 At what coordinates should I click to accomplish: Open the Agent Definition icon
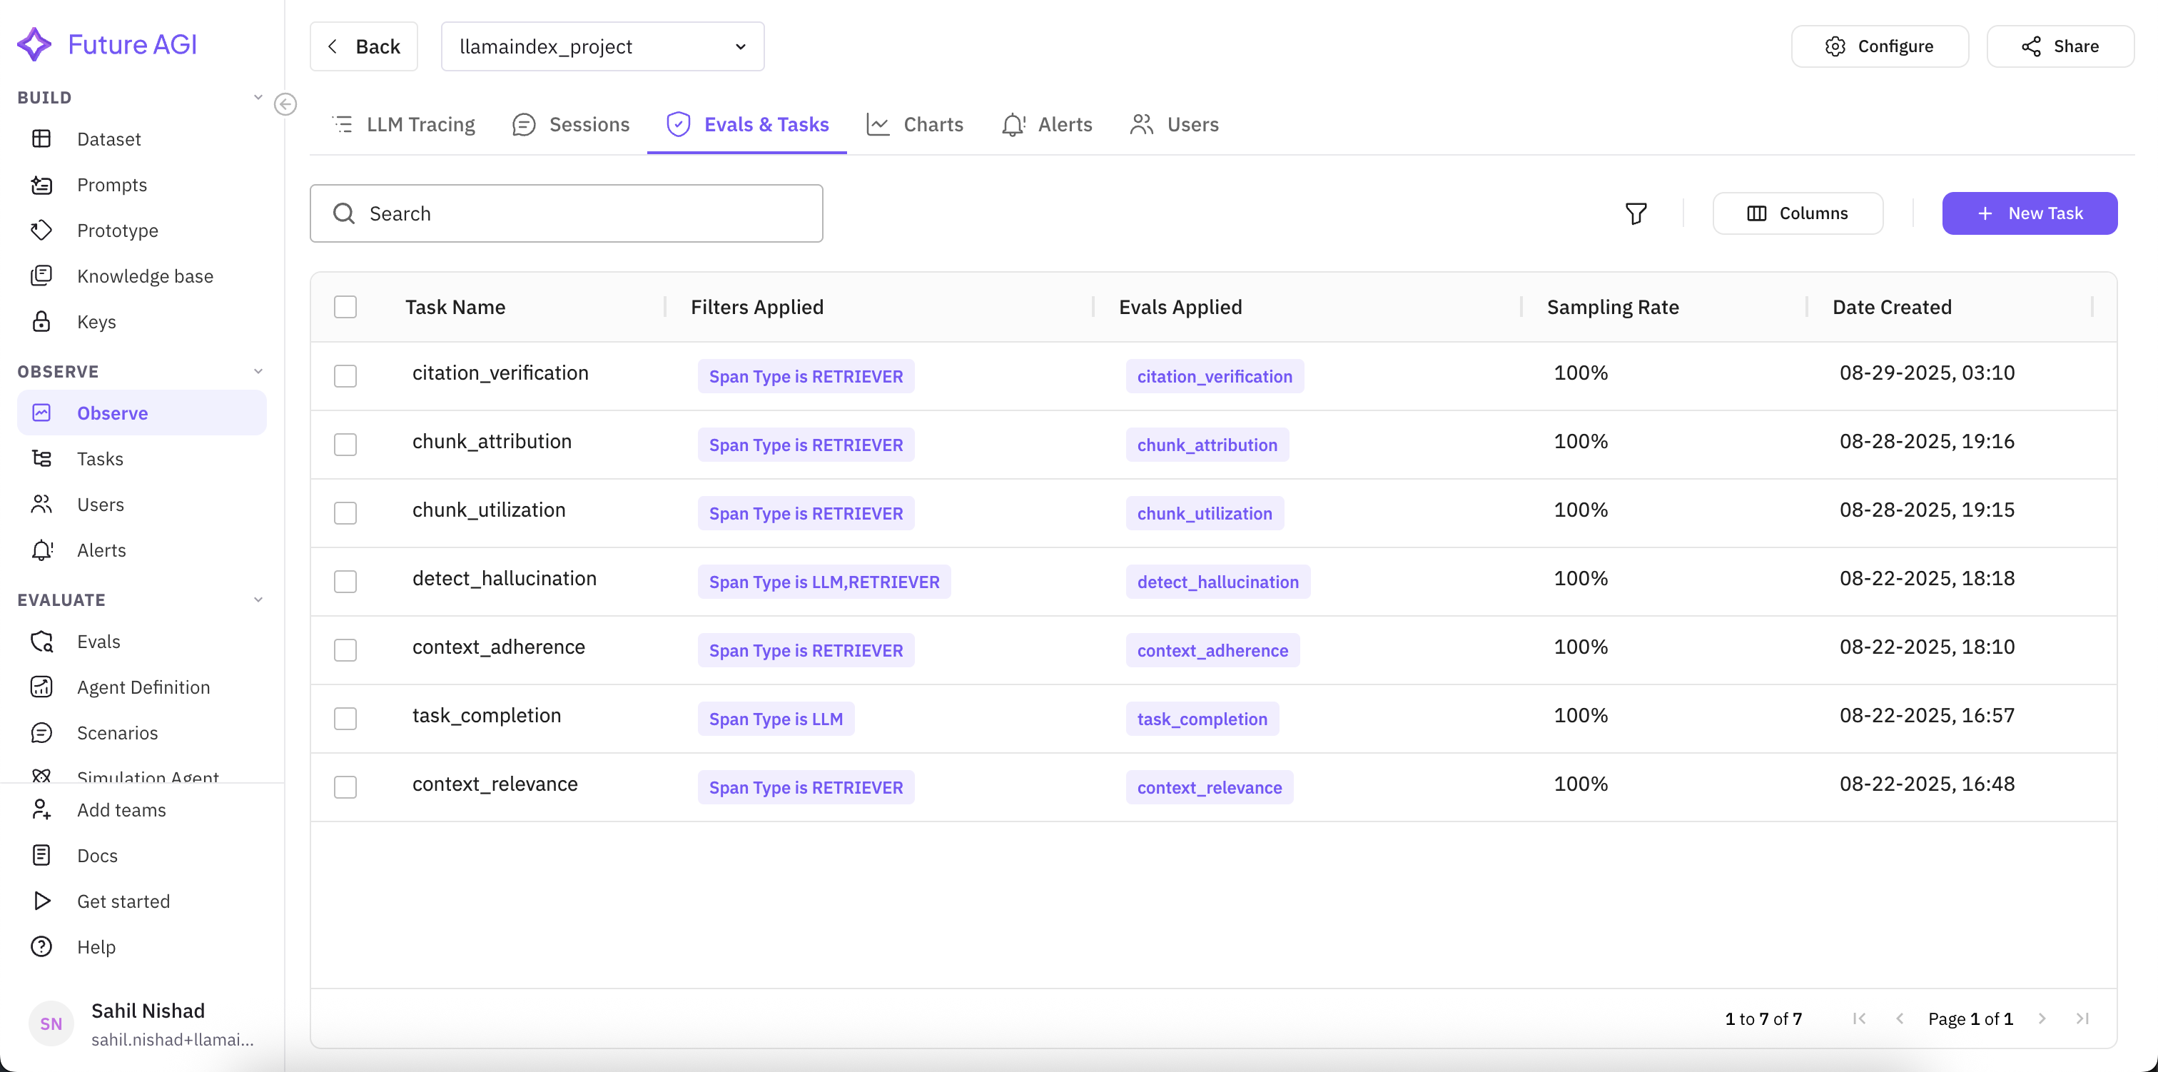pyautogui.click(x=43, y=687)
